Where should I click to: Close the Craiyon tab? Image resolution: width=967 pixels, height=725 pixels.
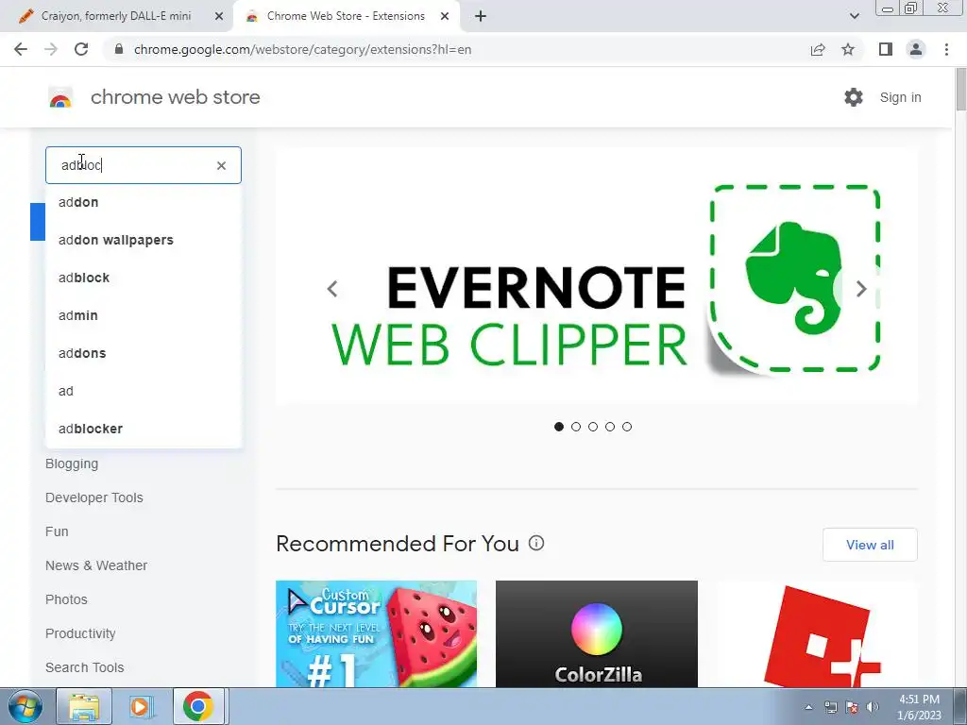pos(219,17)
